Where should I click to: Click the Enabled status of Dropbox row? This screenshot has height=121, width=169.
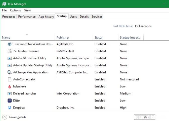pyautogui.click(x=100, y=107)
